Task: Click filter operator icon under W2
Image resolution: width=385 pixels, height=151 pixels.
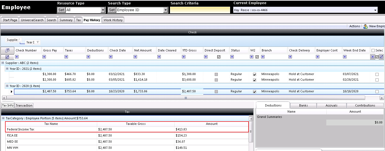Action: 252,57
